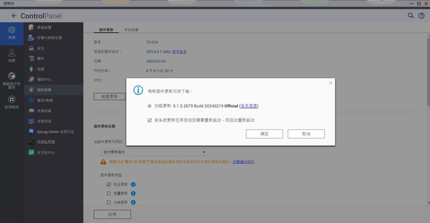The image size is (430, 223).
Task: Click the 备份/恢复 icon
Action: [31, 100]
